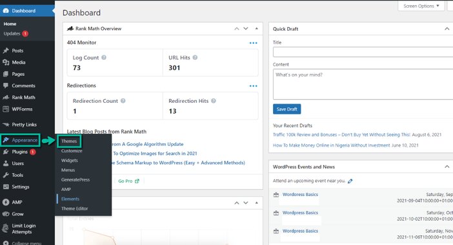Click the Content text area
The height and width of the screenshot is (245, 453).
(x=363, y=84)
